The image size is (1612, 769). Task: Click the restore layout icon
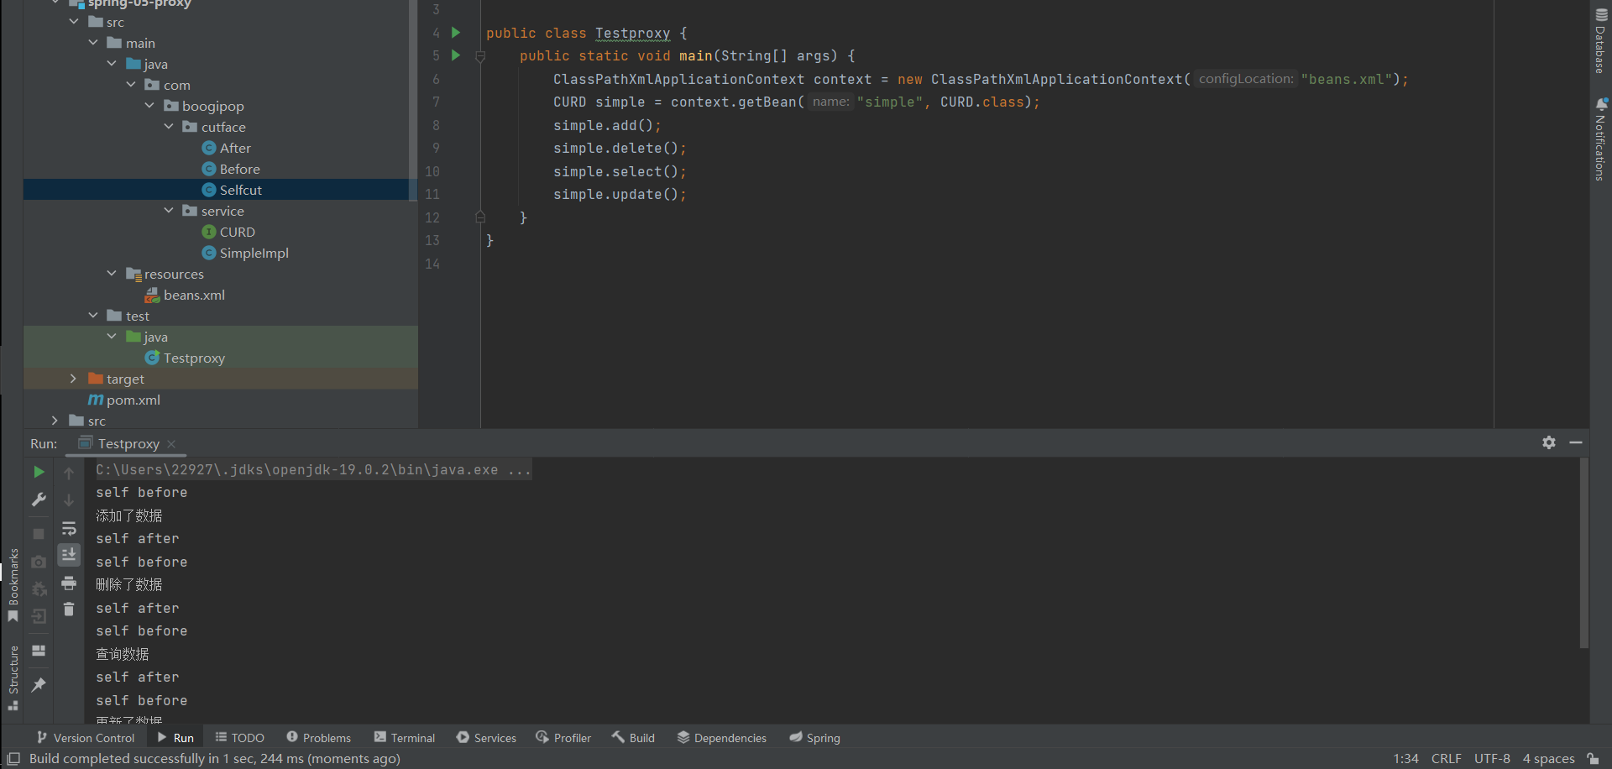(39, 651)
